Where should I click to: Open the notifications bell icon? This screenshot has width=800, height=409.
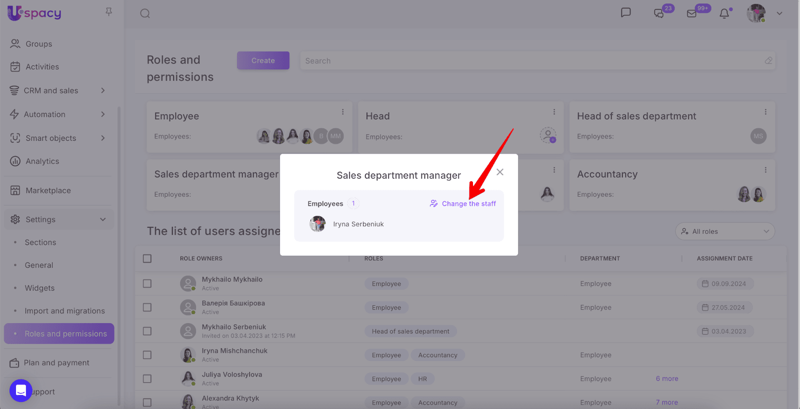724,13
